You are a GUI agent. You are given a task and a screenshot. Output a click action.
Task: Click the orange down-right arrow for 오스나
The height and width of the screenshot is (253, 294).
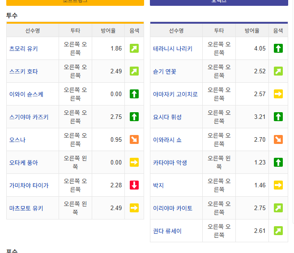tap(134, 139)
